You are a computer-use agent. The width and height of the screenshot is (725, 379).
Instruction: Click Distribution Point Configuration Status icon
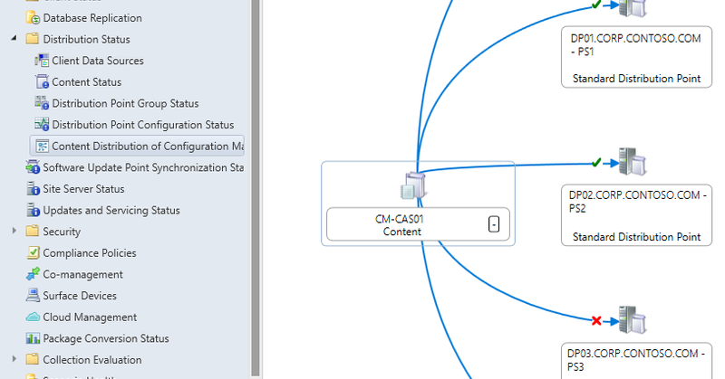point(42,125)
